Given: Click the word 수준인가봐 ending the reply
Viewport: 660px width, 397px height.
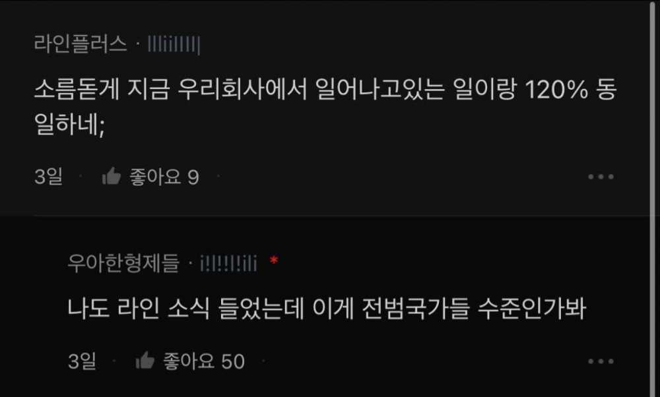Looking at the screenshot, I should click(532, 308).
